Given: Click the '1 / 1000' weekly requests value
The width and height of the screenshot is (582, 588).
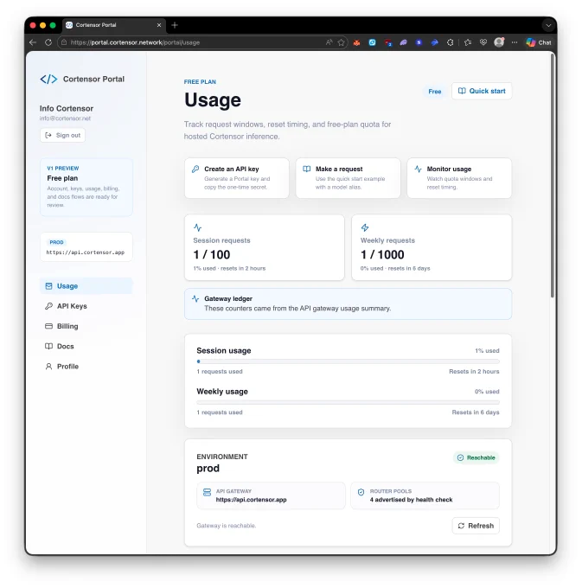Looking at the screenshot, I should (382, 255).
